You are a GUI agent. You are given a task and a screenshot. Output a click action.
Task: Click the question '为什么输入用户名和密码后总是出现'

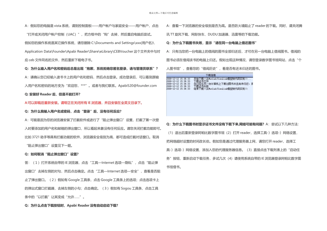pyautogui.click(x=91, y=68)
